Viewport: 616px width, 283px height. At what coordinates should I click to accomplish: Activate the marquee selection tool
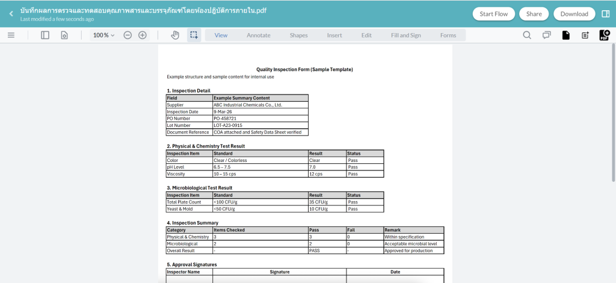pos(194,35)
